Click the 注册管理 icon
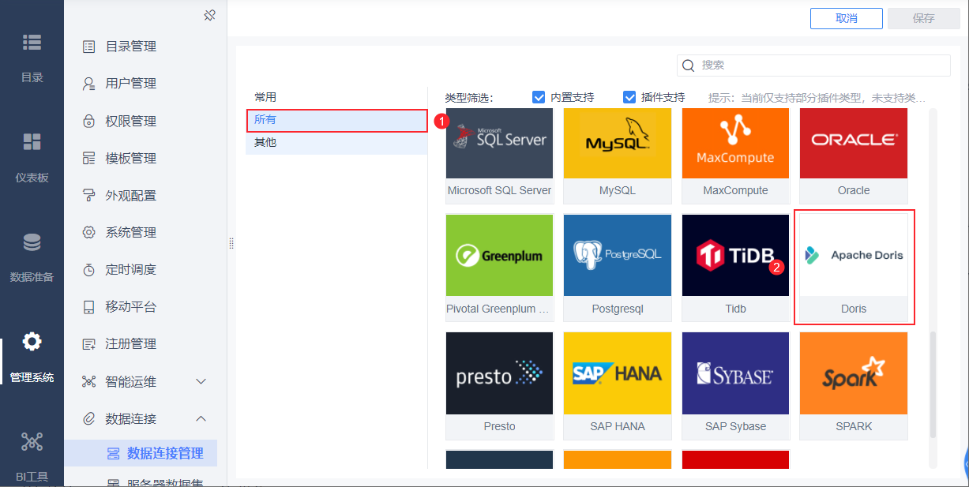Image resolution: width=969 pixels, height=487 pixels. coord(89,344)
